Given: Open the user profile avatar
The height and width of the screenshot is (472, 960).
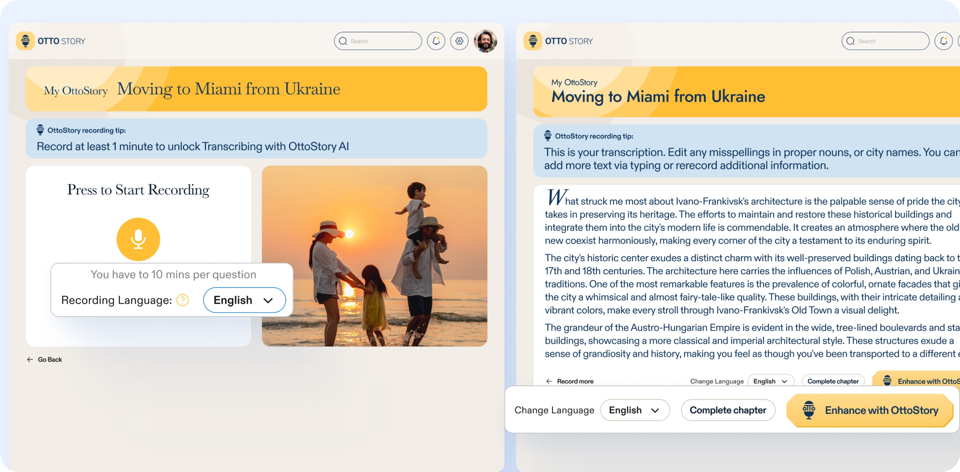Looking at the screenshot, I should pyautogui.click(x=486, y=41).
